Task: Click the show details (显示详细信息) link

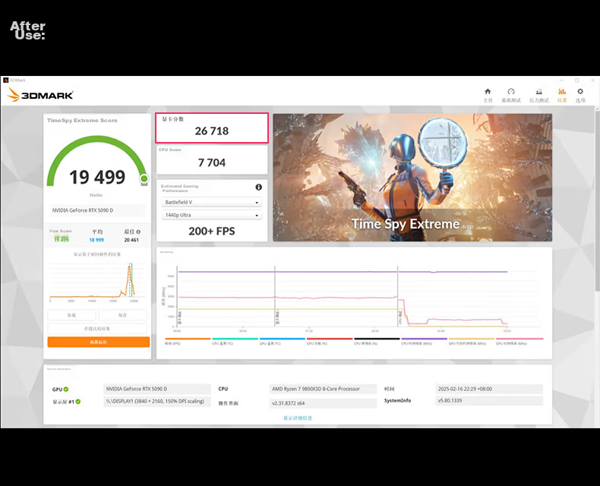Action: coord(298,418)
